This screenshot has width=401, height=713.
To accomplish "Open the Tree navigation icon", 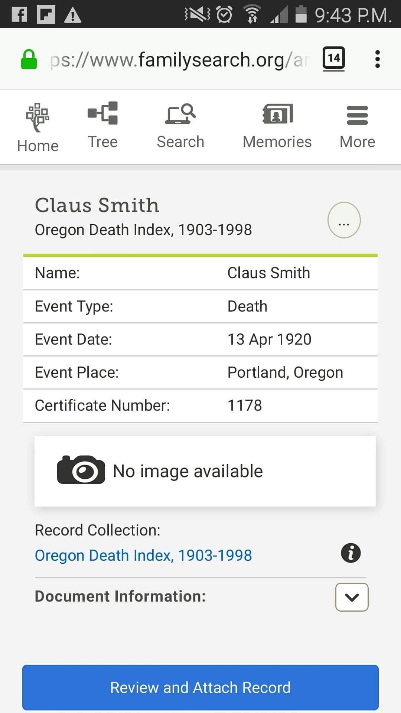I will pyautogui.click(x=103, y=113).
